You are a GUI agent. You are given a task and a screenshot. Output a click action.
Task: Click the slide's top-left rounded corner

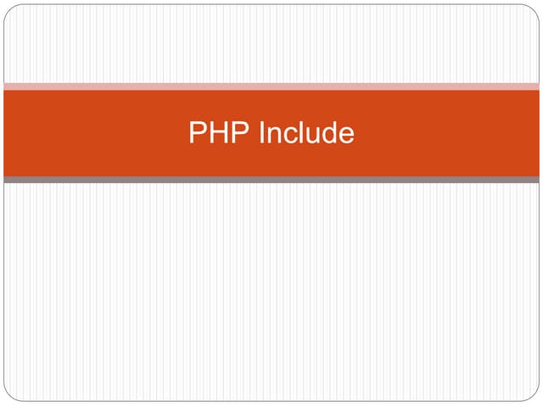point(10,11)
